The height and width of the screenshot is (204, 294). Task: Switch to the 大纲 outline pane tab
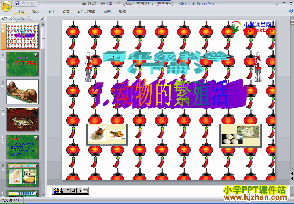21,18
